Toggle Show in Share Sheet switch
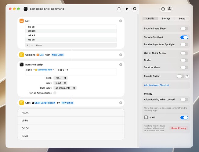This screenshot has height=152, width=199. click(x=184, y=29)
